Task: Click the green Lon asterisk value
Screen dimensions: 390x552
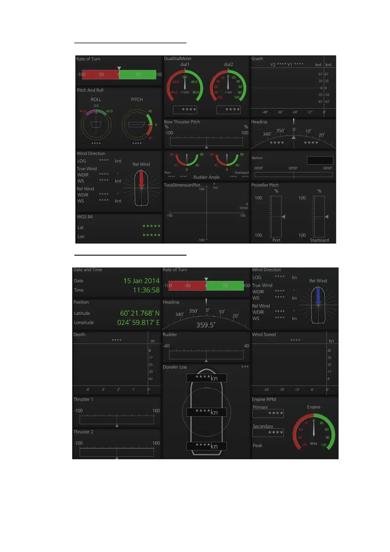Action: (151, 235)
